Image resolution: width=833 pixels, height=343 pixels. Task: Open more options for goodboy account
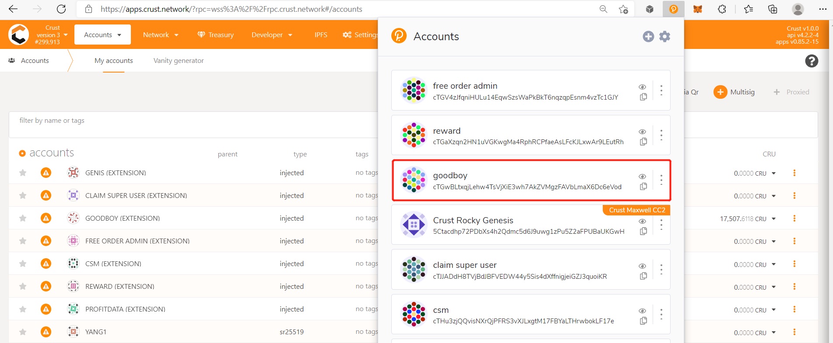(661, 180)
